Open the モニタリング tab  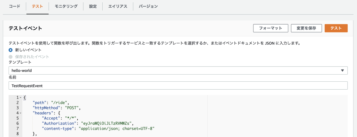pos(66,6)
